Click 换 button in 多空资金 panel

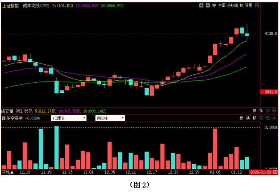coord(248,118)
